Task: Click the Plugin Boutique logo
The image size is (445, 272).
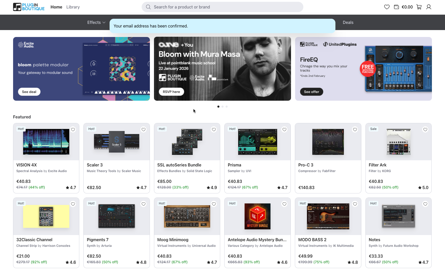Action: coord(29,7)
